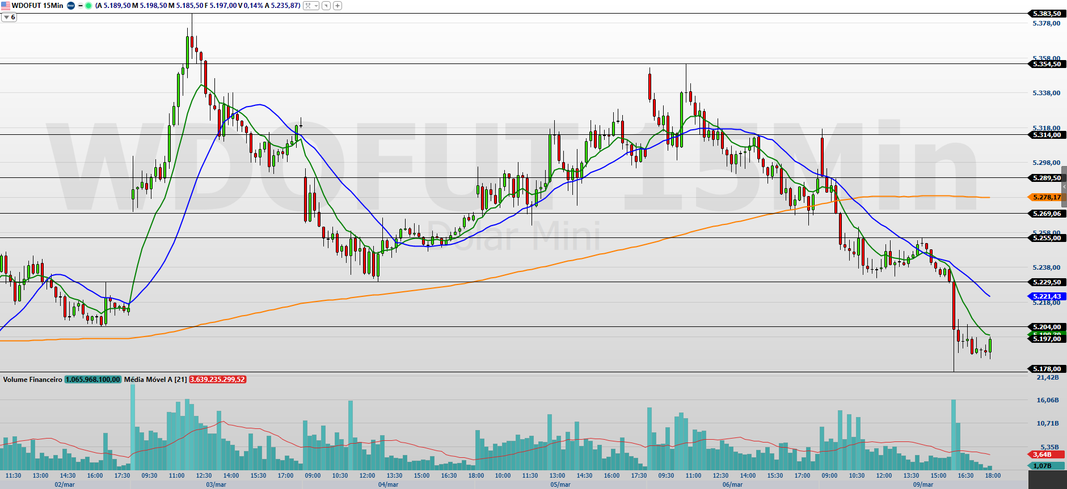Select the 5.178,00 support level label

pyautogui.click(x=1046, y=369)
